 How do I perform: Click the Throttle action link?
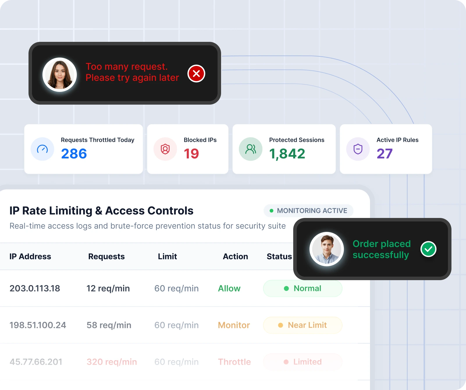point(234,362)
